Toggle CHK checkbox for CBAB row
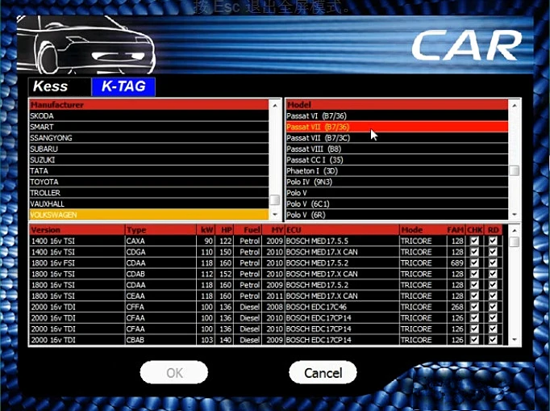 pos(474,340)
